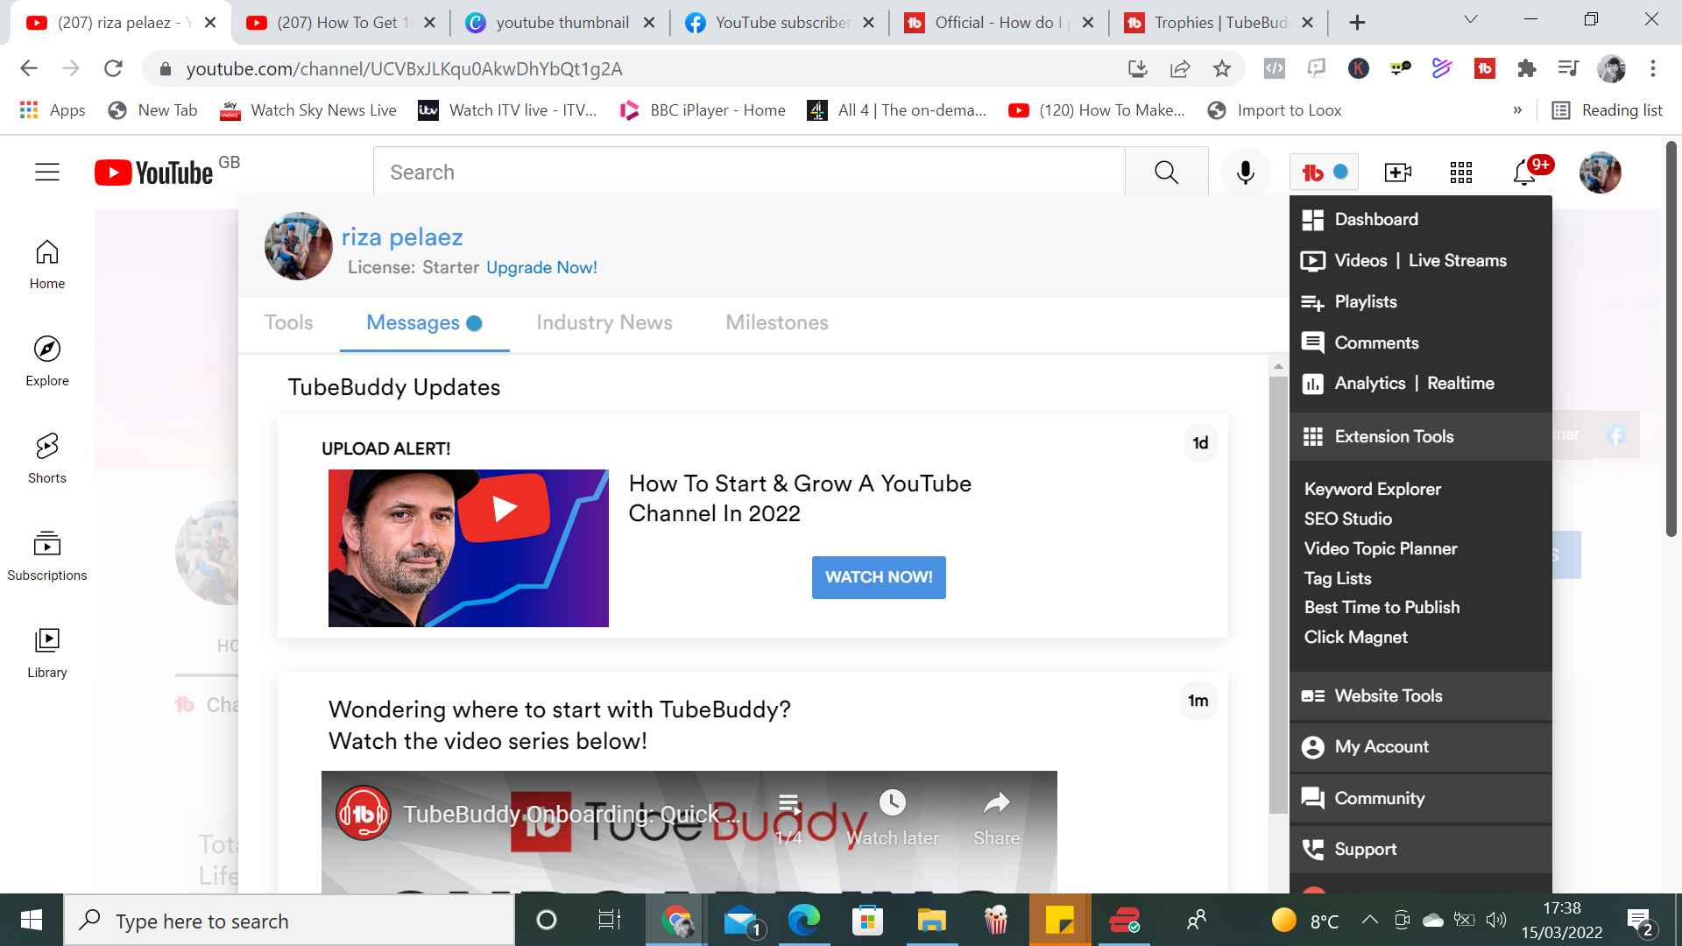The height and width of the screenshot is (946, 1682).
Task: Click the Create video camera icon
Action: coord(1397,173)
